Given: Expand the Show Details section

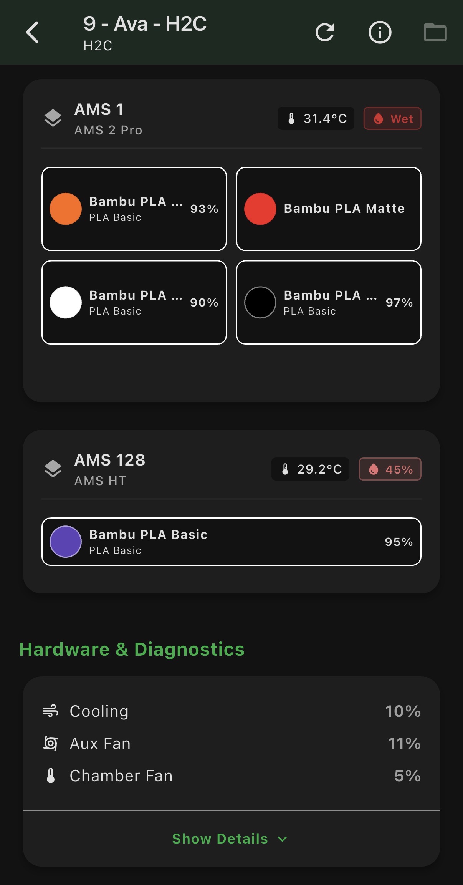Looking at the screenshot, I should (229, 839).
